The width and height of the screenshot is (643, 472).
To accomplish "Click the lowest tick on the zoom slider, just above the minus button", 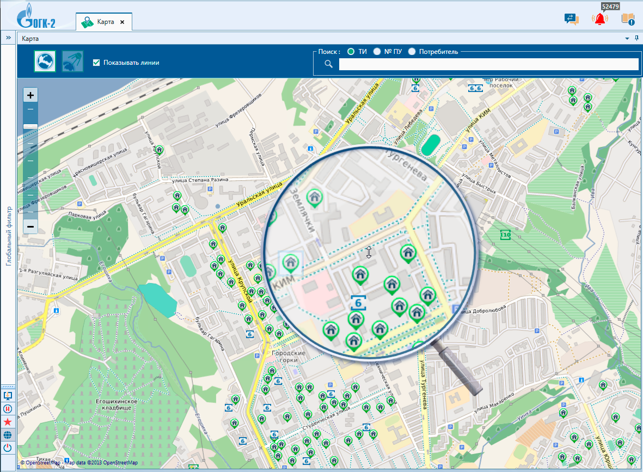I will [30, 212].
